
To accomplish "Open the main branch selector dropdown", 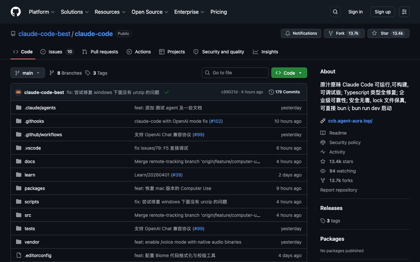I will coord(28,73).
